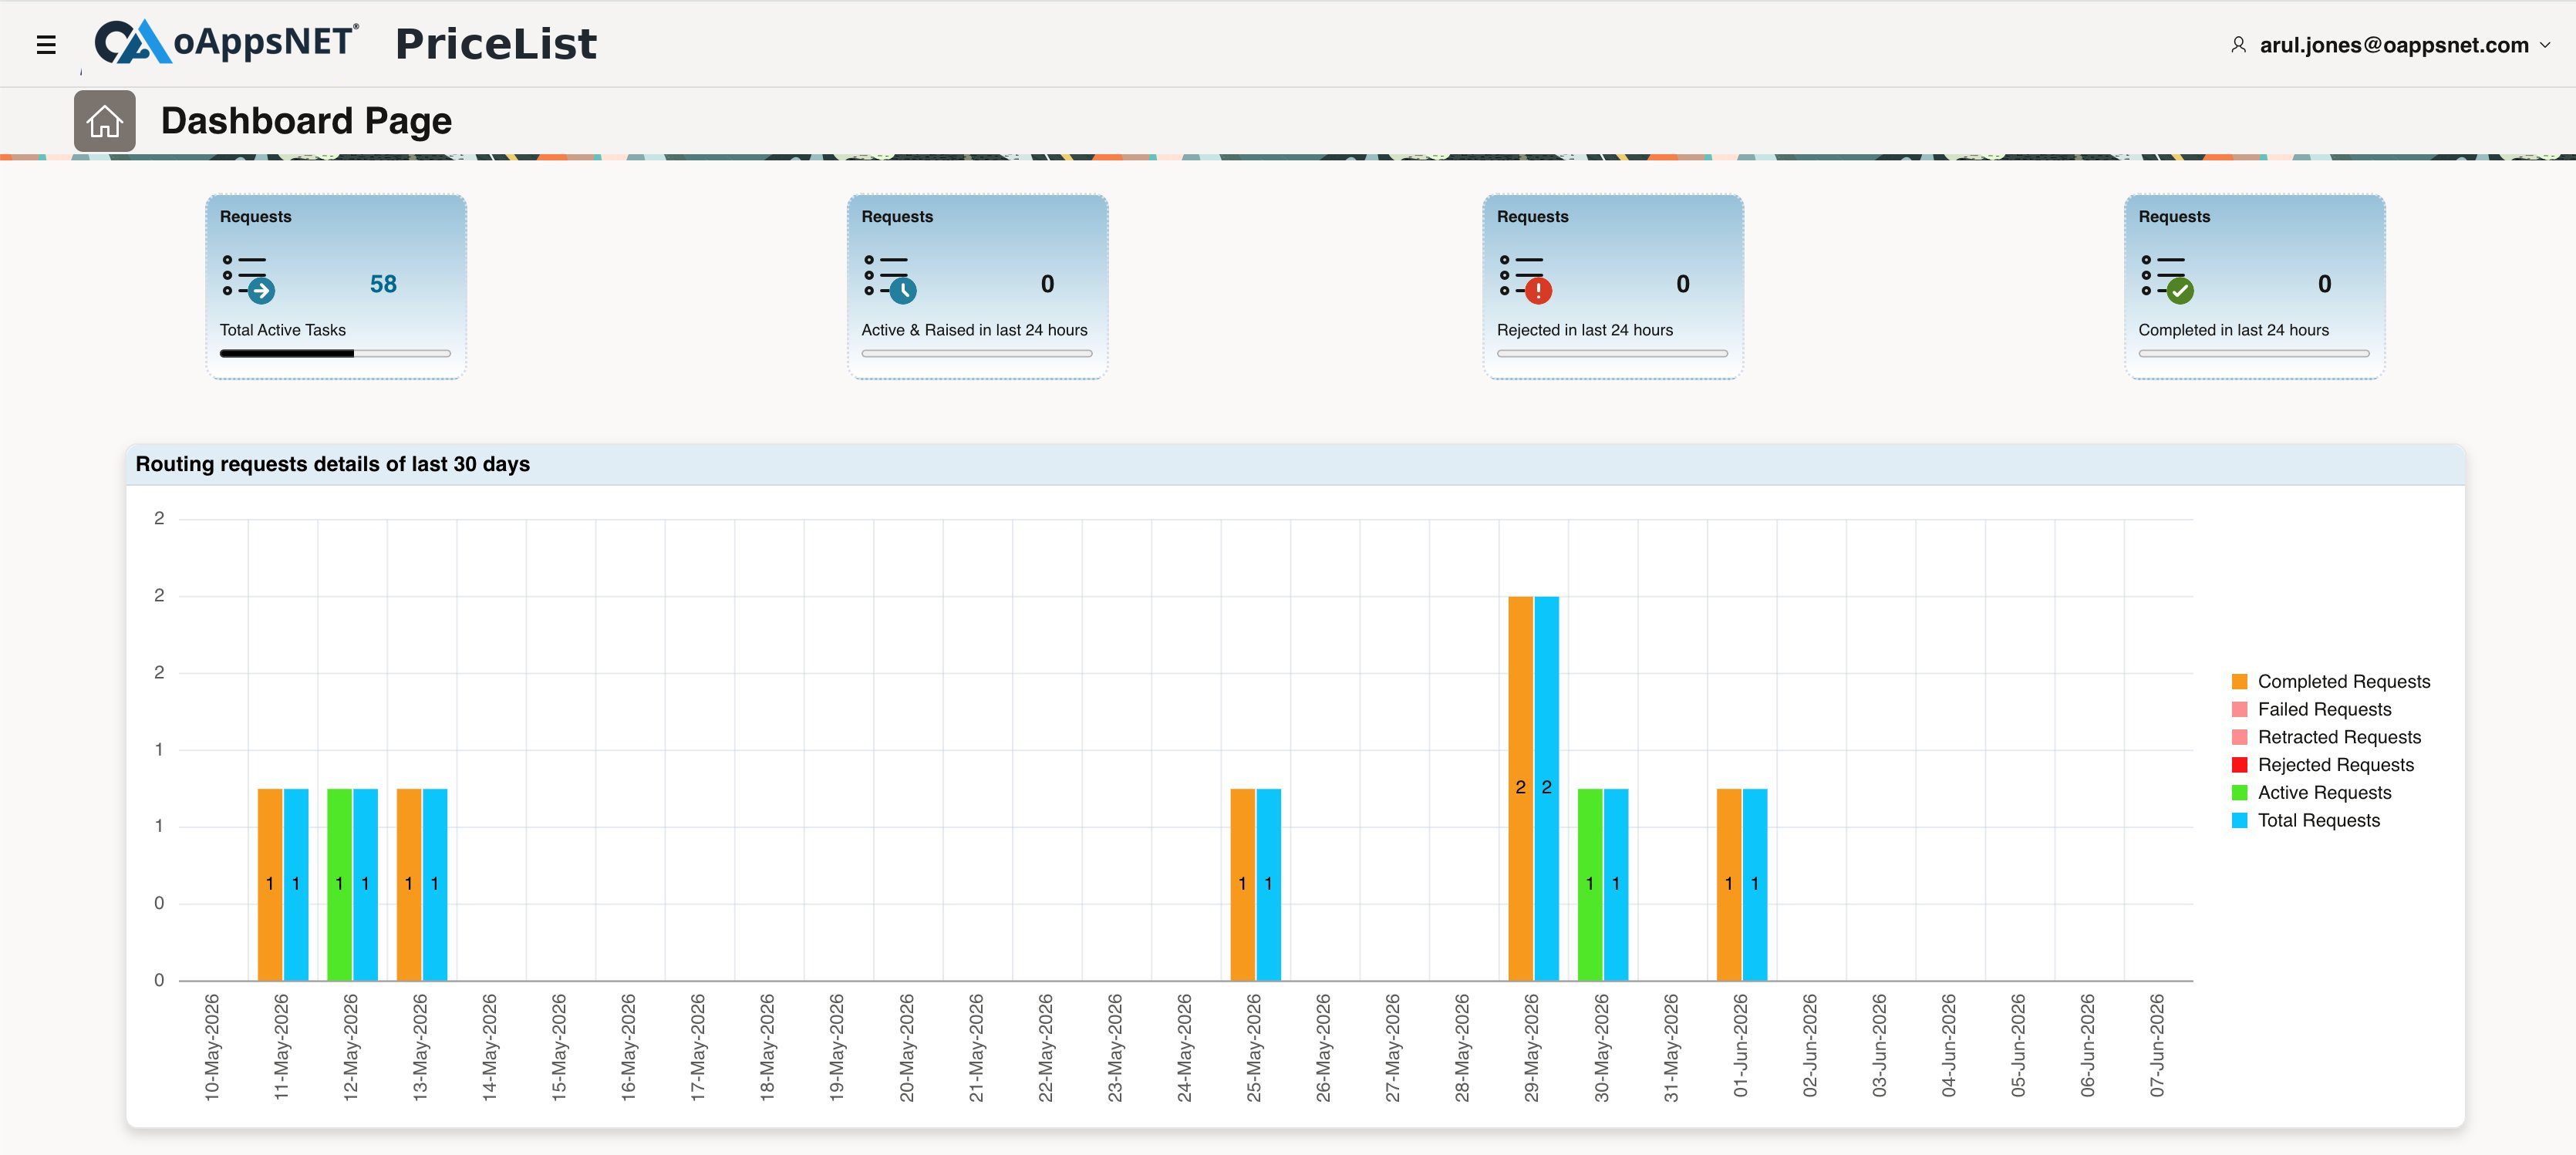Click the Completed in last 24 hours progress bar

2254,353
